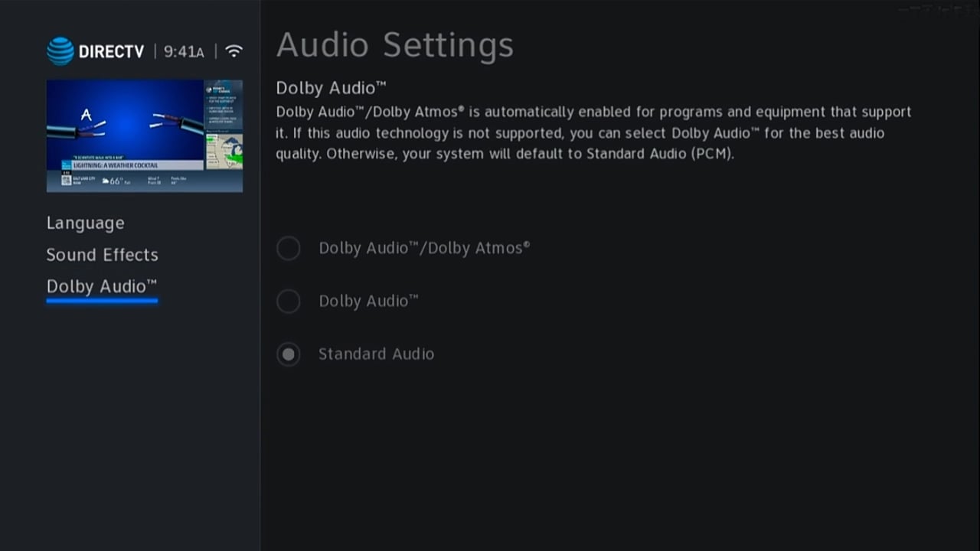
Task: Open the live TV preview thumbnail
Action: tap(145, 135)
